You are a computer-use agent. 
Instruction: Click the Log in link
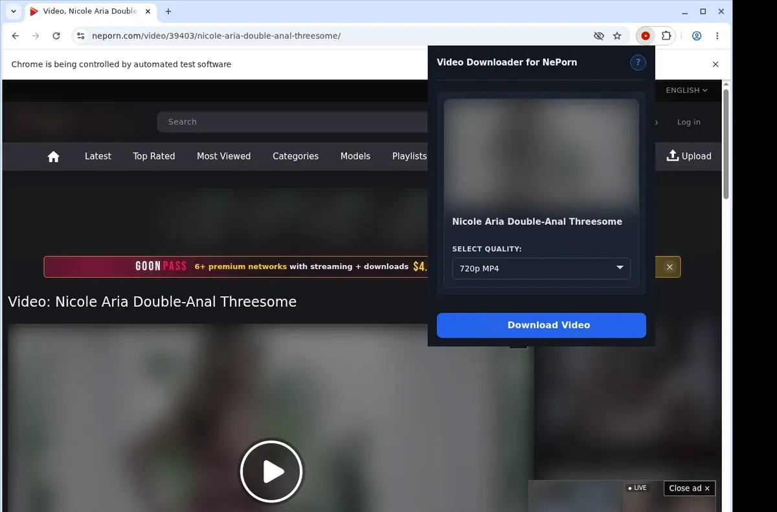(688, 122)
